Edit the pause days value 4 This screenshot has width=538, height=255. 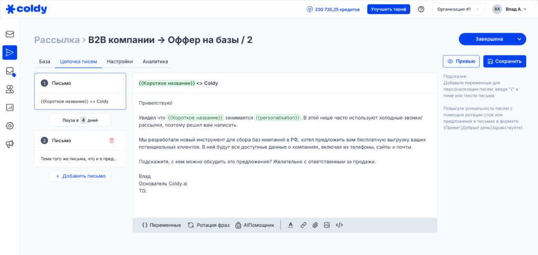pos(84,120)
